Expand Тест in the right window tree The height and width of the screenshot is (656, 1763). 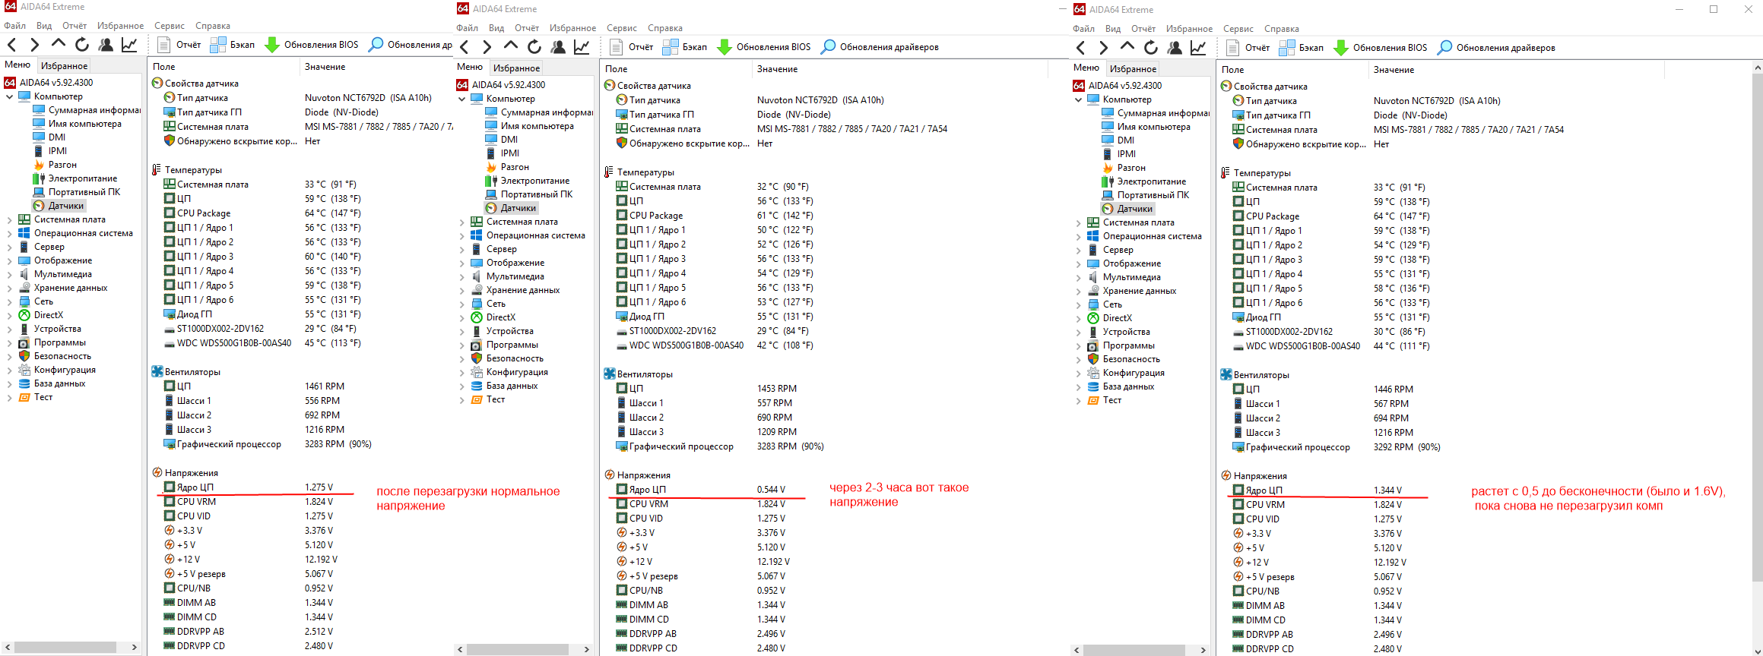(x=1078, y=400)
